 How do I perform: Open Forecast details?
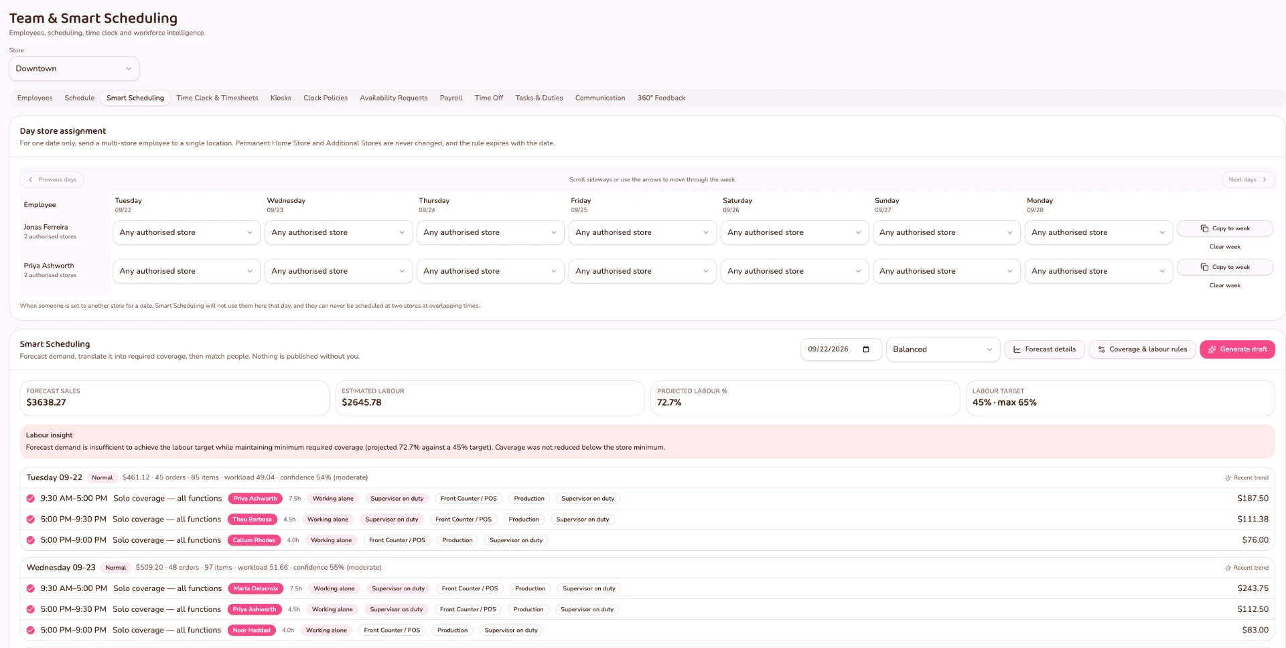(x=1044, y=349)
